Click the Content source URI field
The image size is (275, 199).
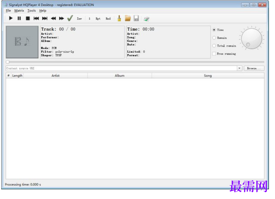click(121, 68)
